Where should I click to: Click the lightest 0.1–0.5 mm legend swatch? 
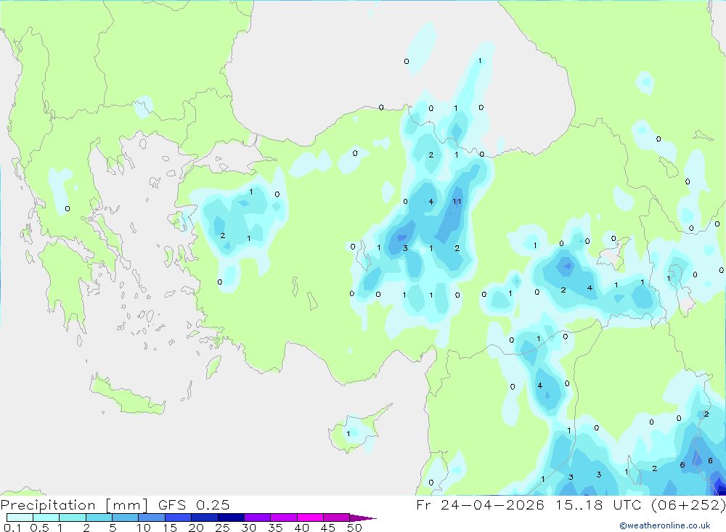[x=20, y=517]
